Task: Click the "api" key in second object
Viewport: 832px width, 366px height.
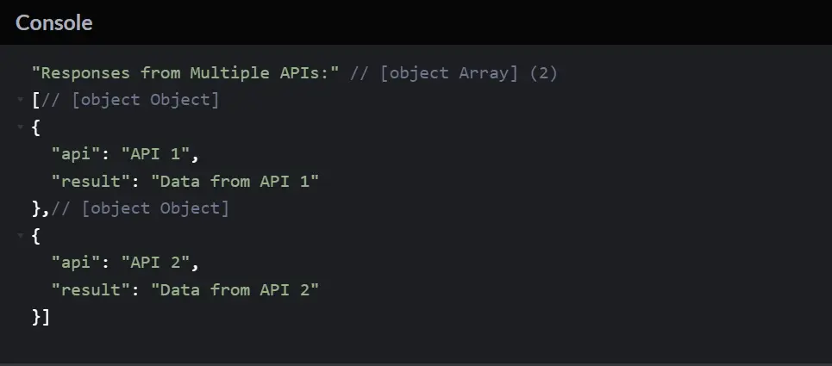Action: (78, 262)
